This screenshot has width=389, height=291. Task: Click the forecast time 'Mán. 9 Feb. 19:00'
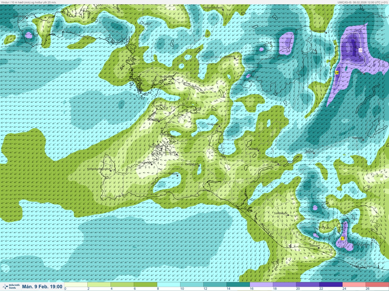42,286
